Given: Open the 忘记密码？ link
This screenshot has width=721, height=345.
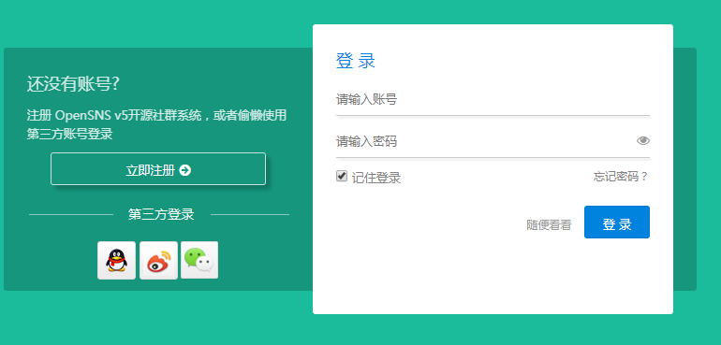Looking at the screenshot, I should point(621,177).
